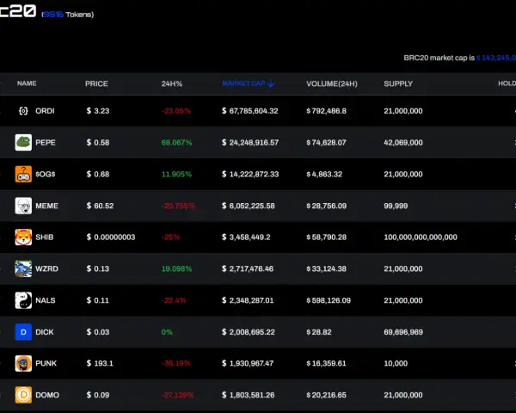Image resolution: width=516 pixels, height=413 pixels.
Task: Open the PEPE token name
Action: click(x=46, y=143)
